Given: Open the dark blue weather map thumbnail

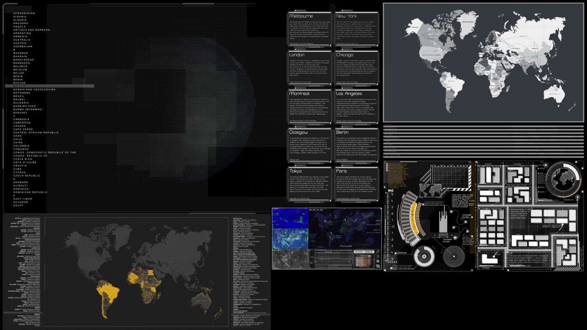Looking at the screenshot, I should click(290, 218).
